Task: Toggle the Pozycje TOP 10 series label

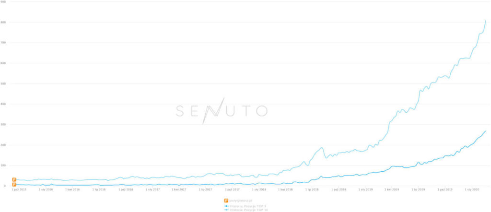Action: [249, 210]
